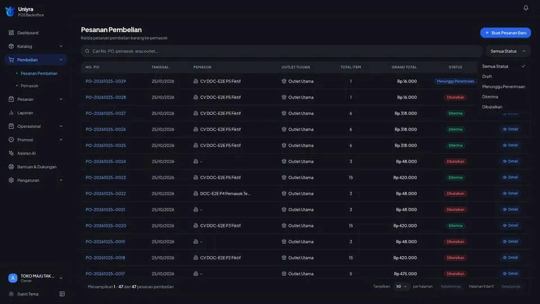The image size is (540, 304).
Task: Open the notifications bell
Action: click(x=525, y=7)
